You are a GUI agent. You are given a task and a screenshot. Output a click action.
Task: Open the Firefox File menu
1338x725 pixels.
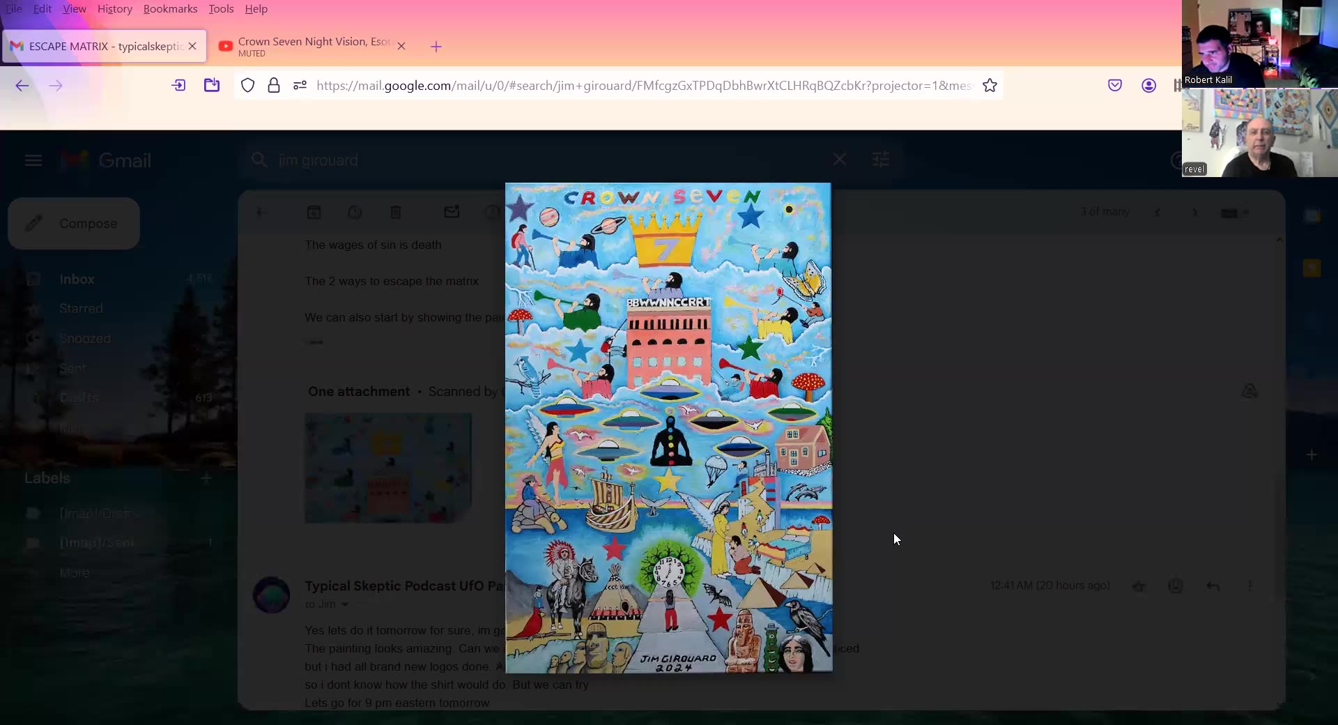click(x=14, y=9)
